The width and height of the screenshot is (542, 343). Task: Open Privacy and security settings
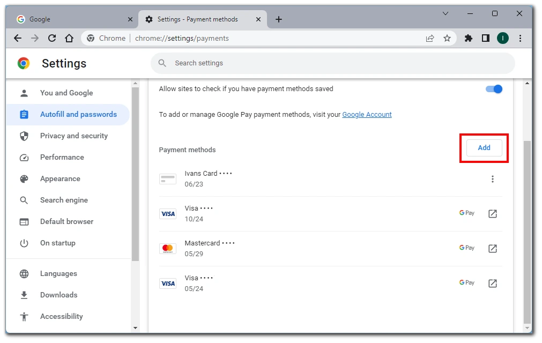(68, 136)
